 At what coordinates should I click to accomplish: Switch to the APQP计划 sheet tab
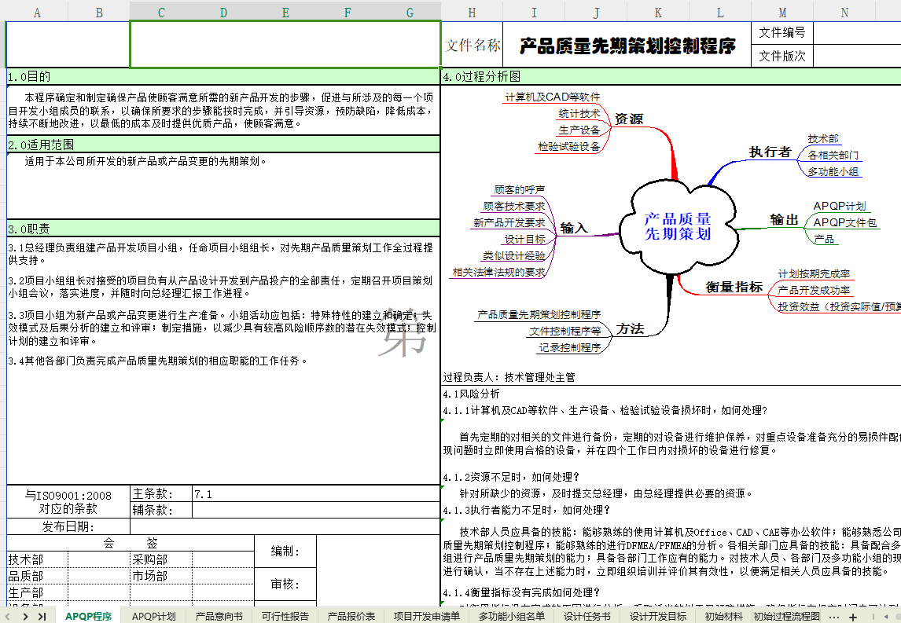pos(153,617)
